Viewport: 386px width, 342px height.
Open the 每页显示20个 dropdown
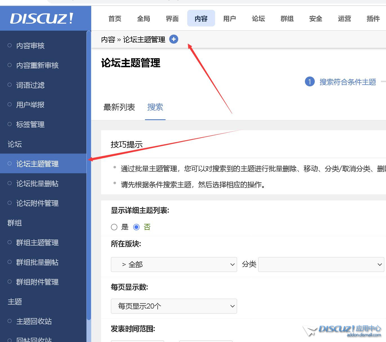tap(174, 306)
